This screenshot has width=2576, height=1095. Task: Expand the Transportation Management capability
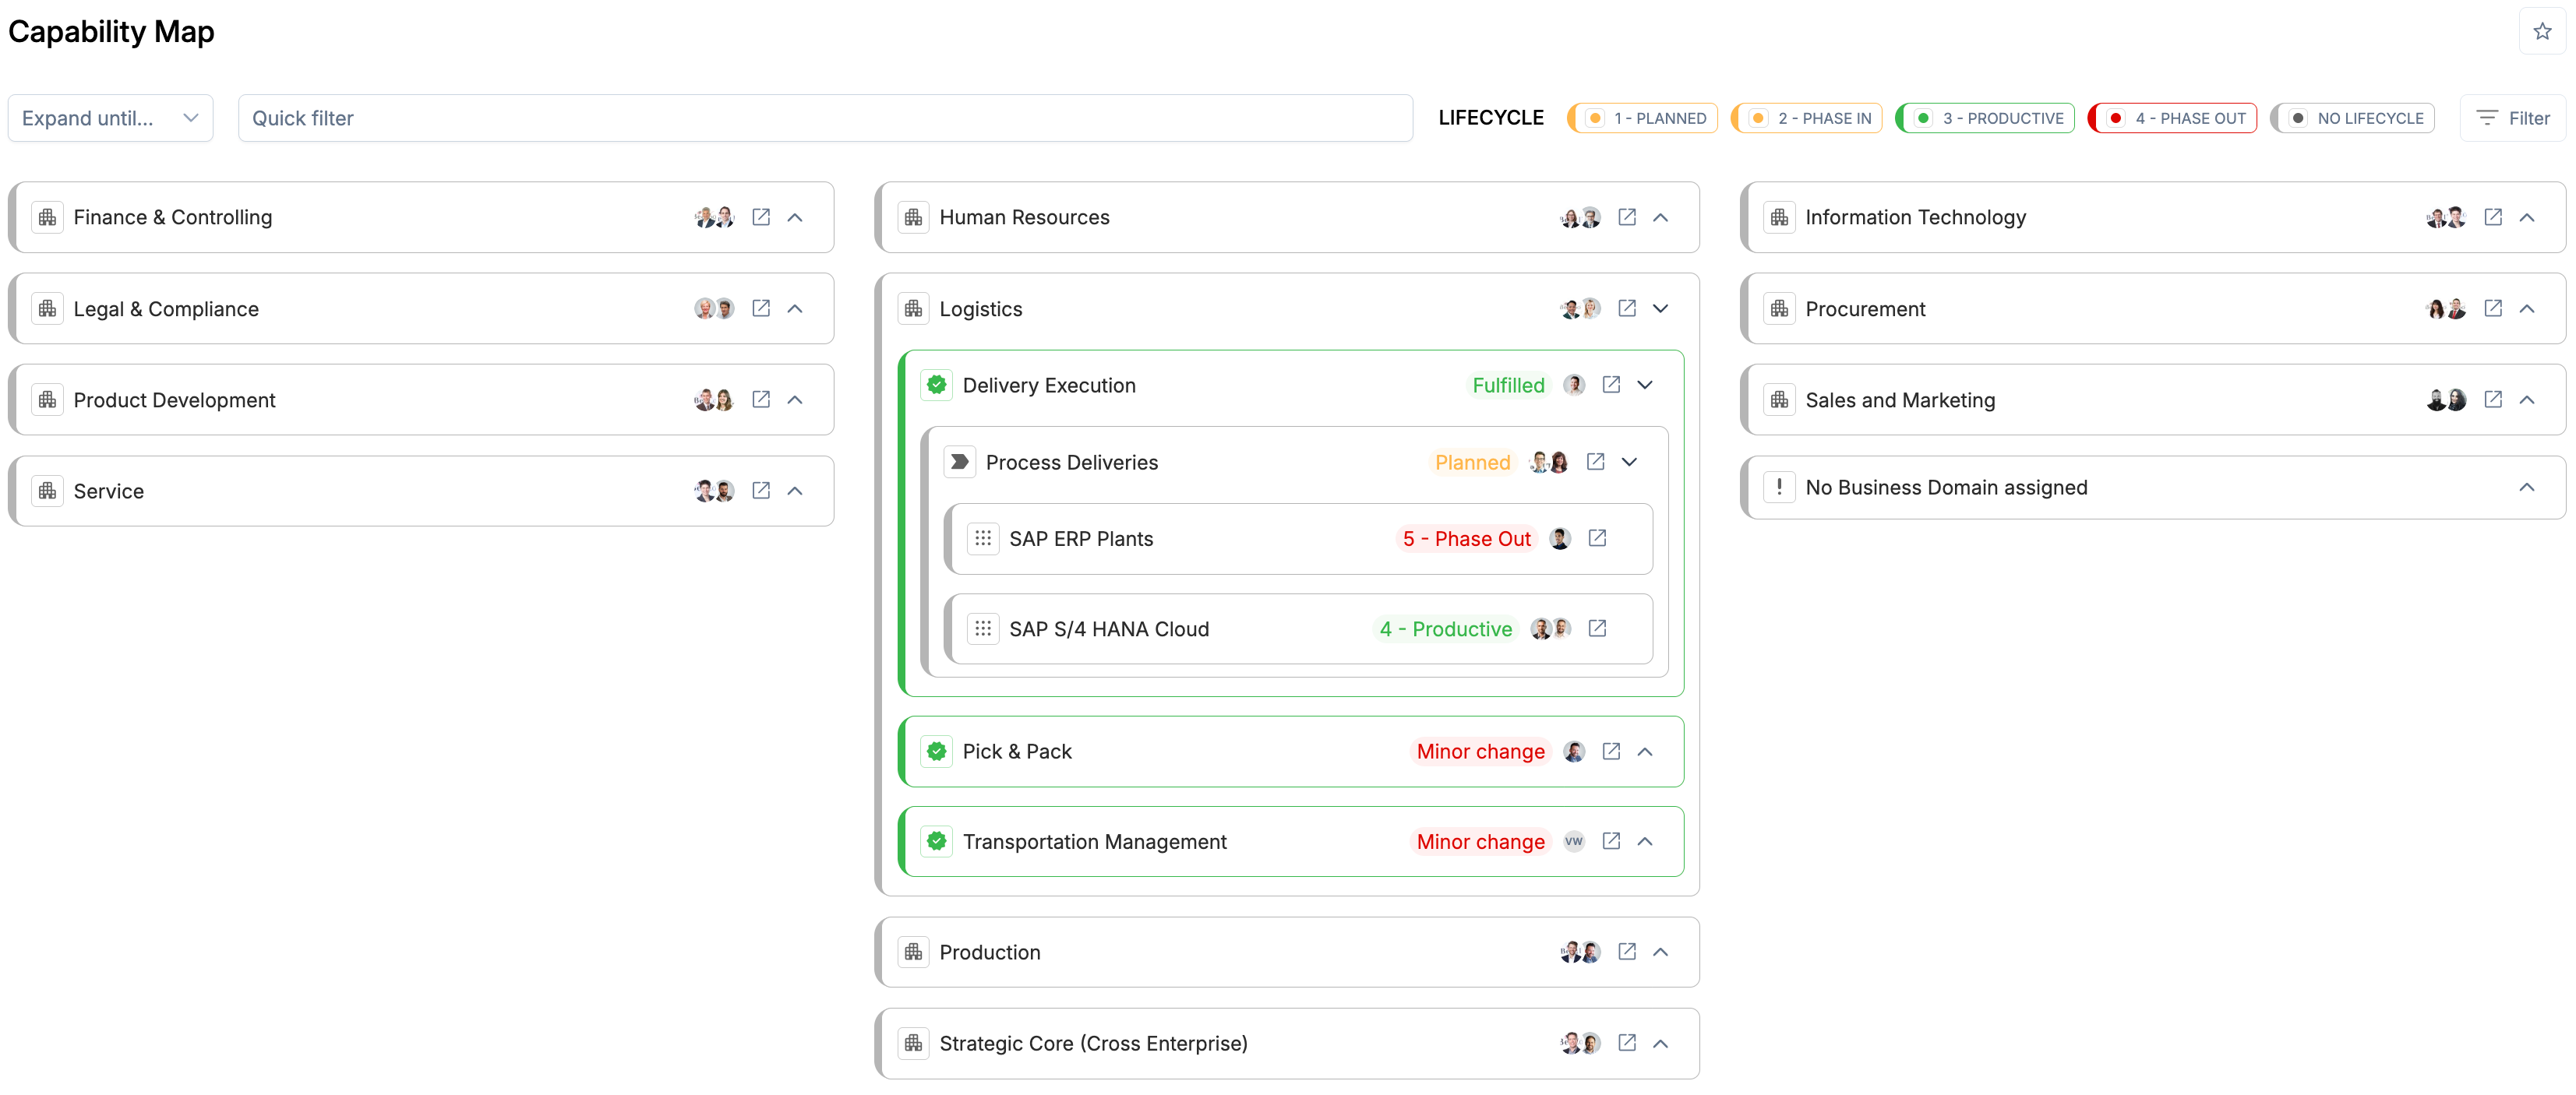tap(1645, 841)
